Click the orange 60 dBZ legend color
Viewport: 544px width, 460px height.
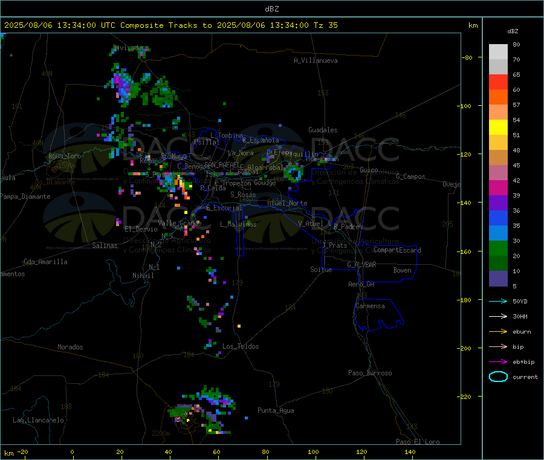[x=498, y=97]
